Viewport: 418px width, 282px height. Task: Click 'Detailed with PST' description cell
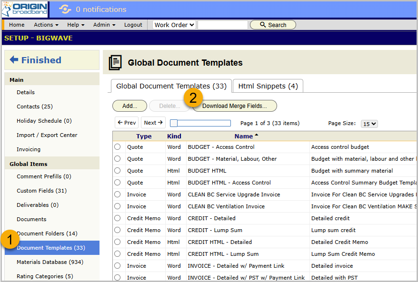pyautogui.click(x=334, y=278)
